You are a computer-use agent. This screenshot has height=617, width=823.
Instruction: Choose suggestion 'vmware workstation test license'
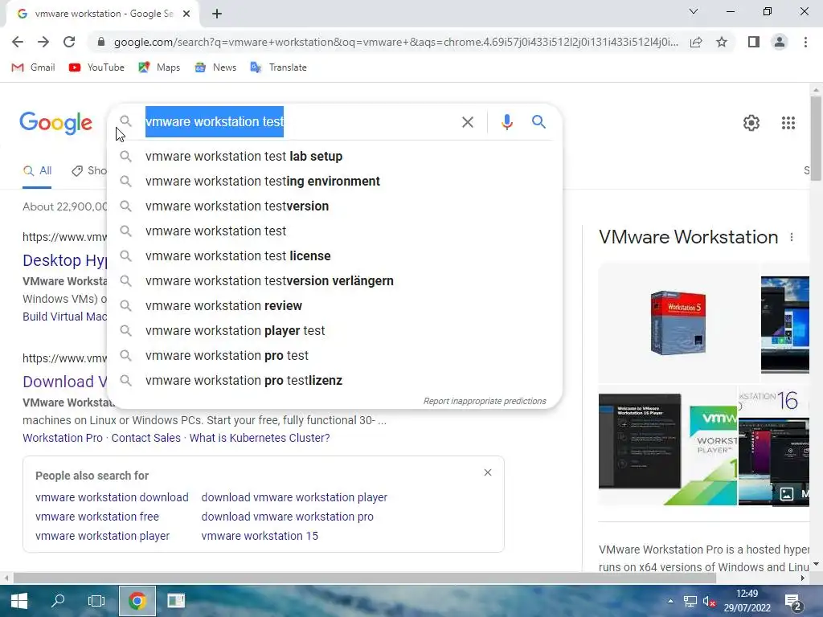point(334,256)
